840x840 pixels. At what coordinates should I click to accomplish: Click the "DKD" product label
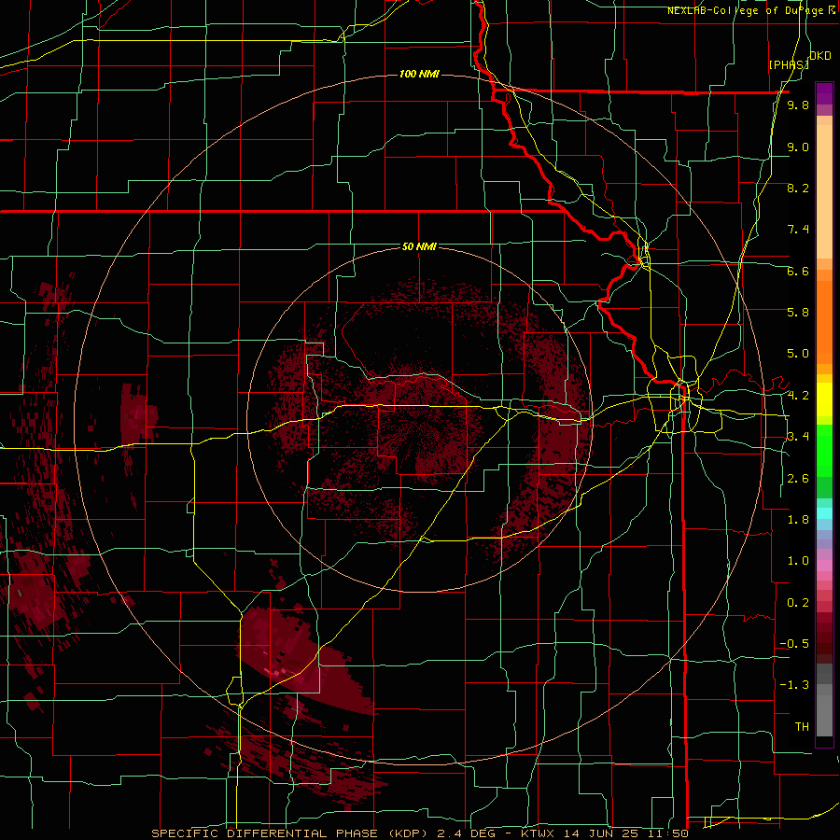820,56
